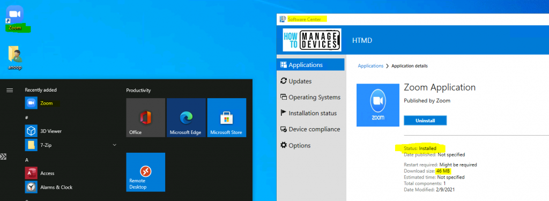Click the 'HTMD' banner title
The height and width of the screenshot is (201, 549).
click(362, 41)
